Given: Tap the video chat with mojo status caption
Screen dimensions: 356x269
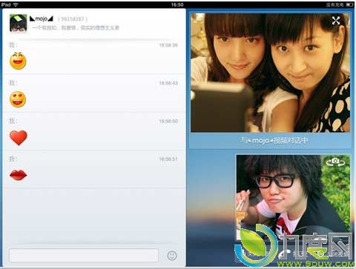Looking at the screenshot, I should [x=274, y=140].
